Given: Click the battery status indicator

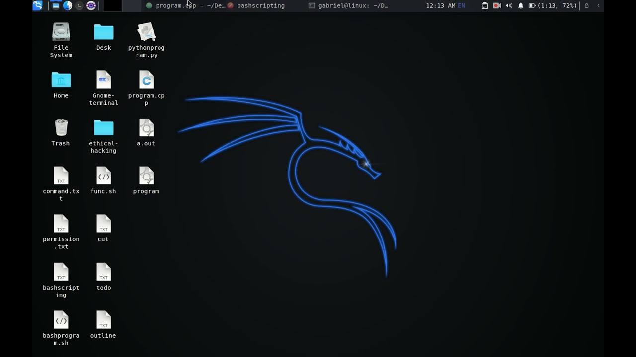Looking at the screenshot, I should (x=553, y=6).
